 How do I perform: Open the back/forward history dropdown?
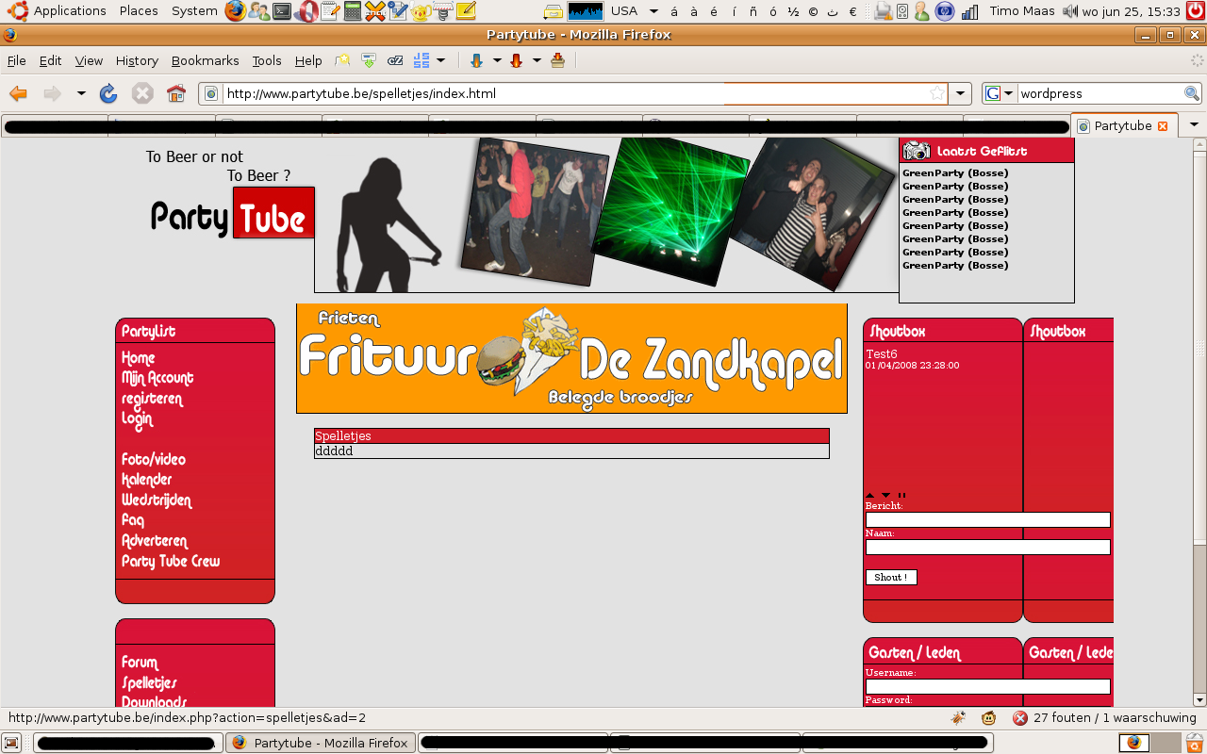81,93
